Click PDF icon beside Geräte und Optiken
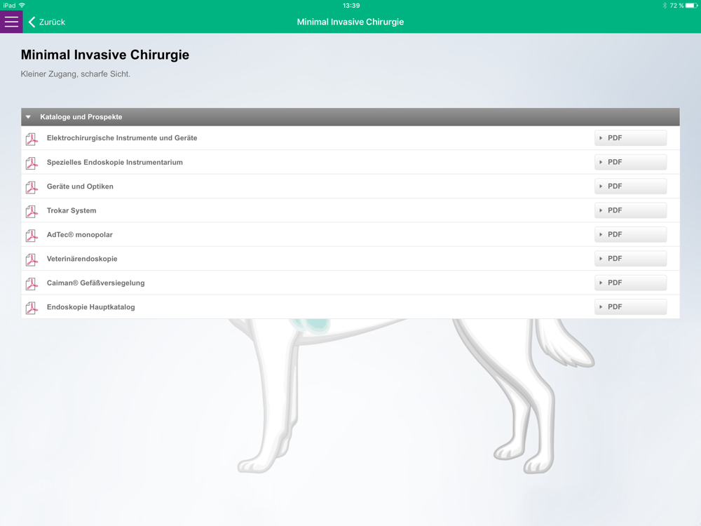 [x=32, y=187]
